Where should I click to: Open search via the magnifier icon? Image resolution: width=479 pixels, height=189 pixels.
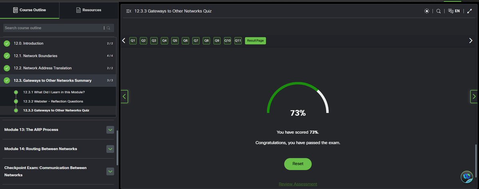click(438, 11)
